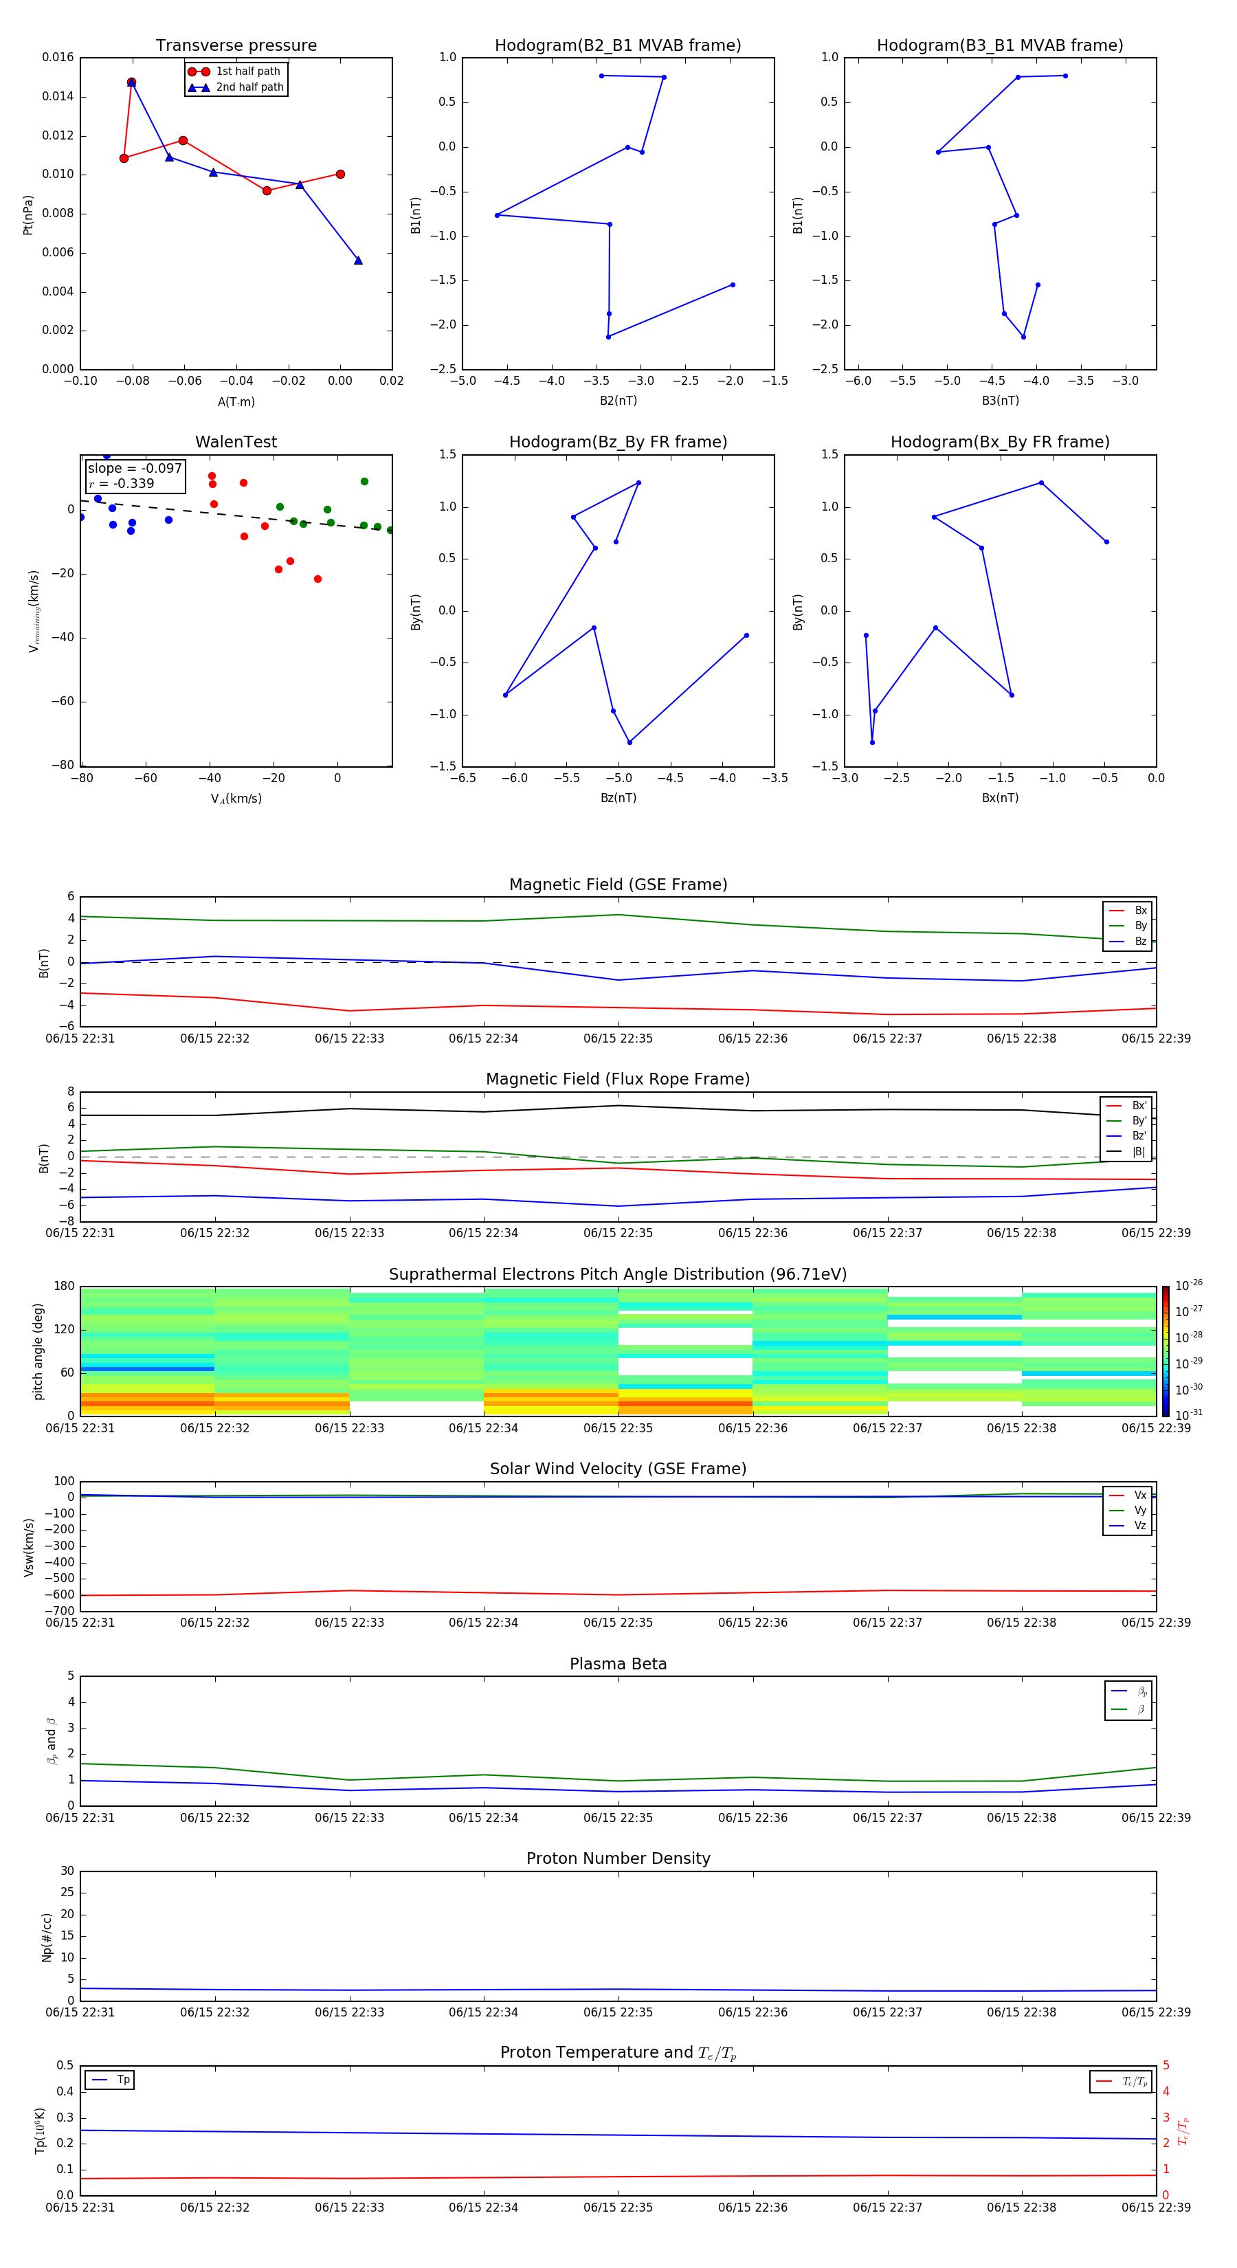The width and height of the screenshot is (1237, 2268).
Task: Click the "Hodogram(B3_B1 MVAB frame)" title
Action: [1000, 46]
